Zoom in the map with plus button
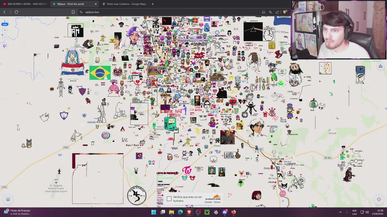 pos(5,30)
